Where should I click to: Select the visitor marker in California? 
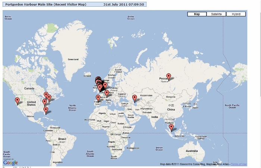pyautogui.click(x=17, y=102)
